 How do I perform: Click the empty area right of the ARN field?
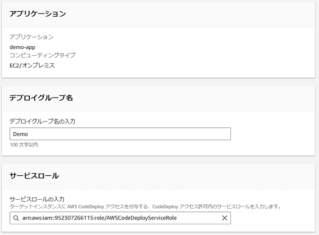pos(273,218)
